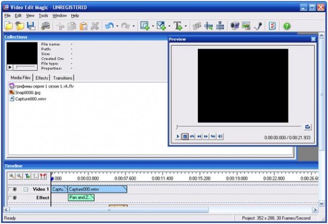This screenshot has width=328, height=224.
Task: Open the Tools menu
Action: click(x=43, y=16)
